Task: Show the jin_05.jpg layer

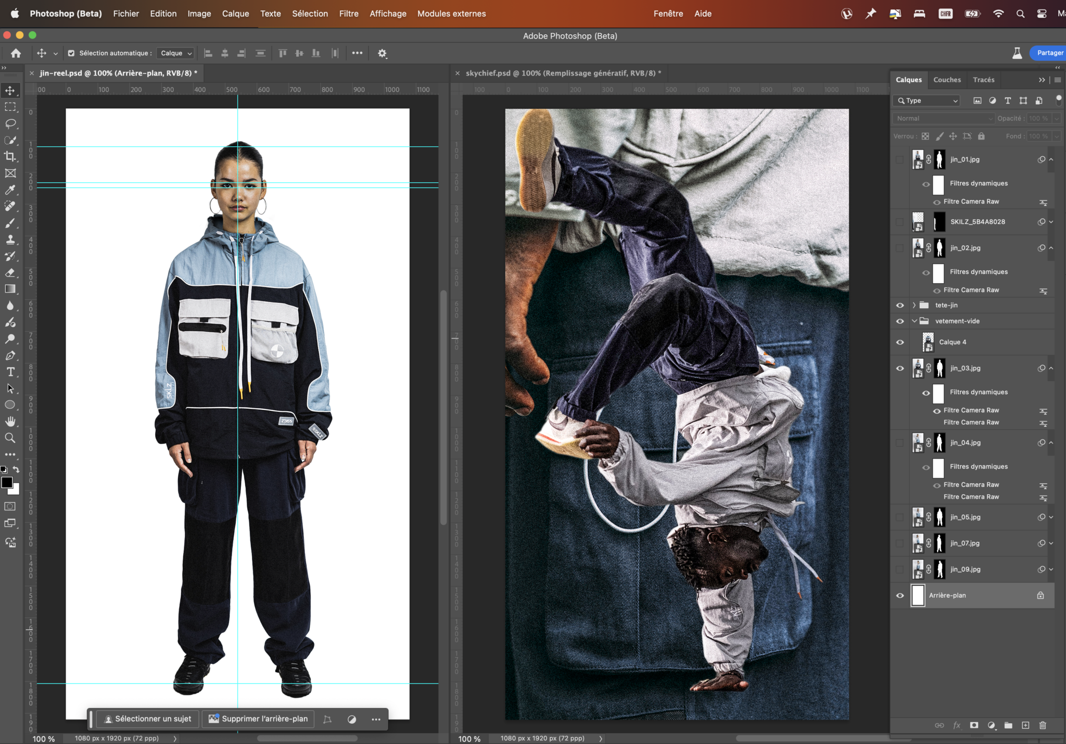Action: 900,518
